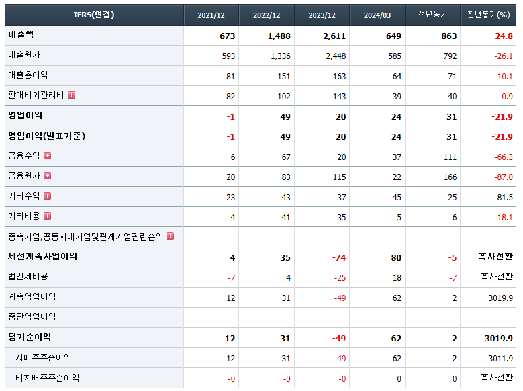Image resolution: width=523 pixels, height=391 pixels.
Task: Click 기타비용 change value -18.1
Action: (x=504, y=218)
